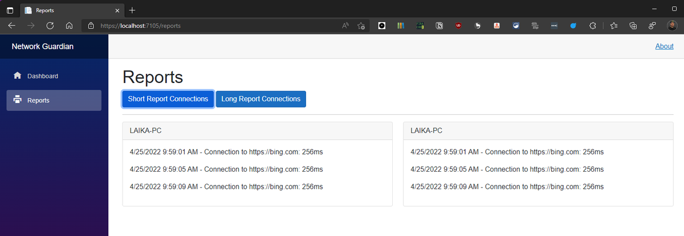Click Long Report Connections button
Screen dimensions: 684x236
tap(261, 99)
